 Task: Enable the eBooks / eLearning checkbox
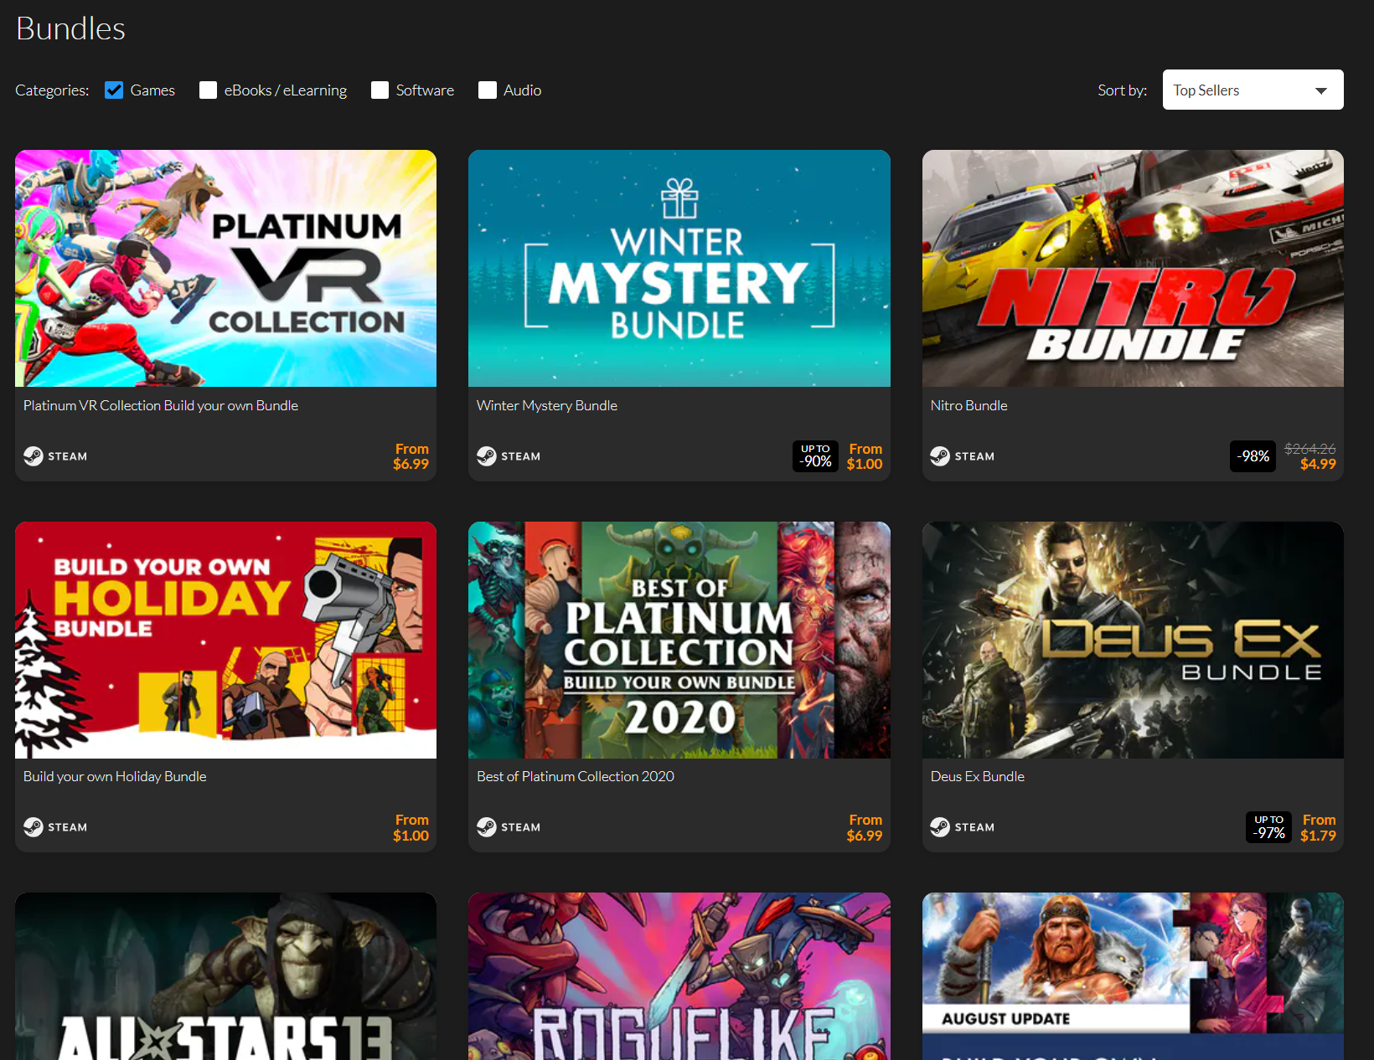tap(208, 90)
